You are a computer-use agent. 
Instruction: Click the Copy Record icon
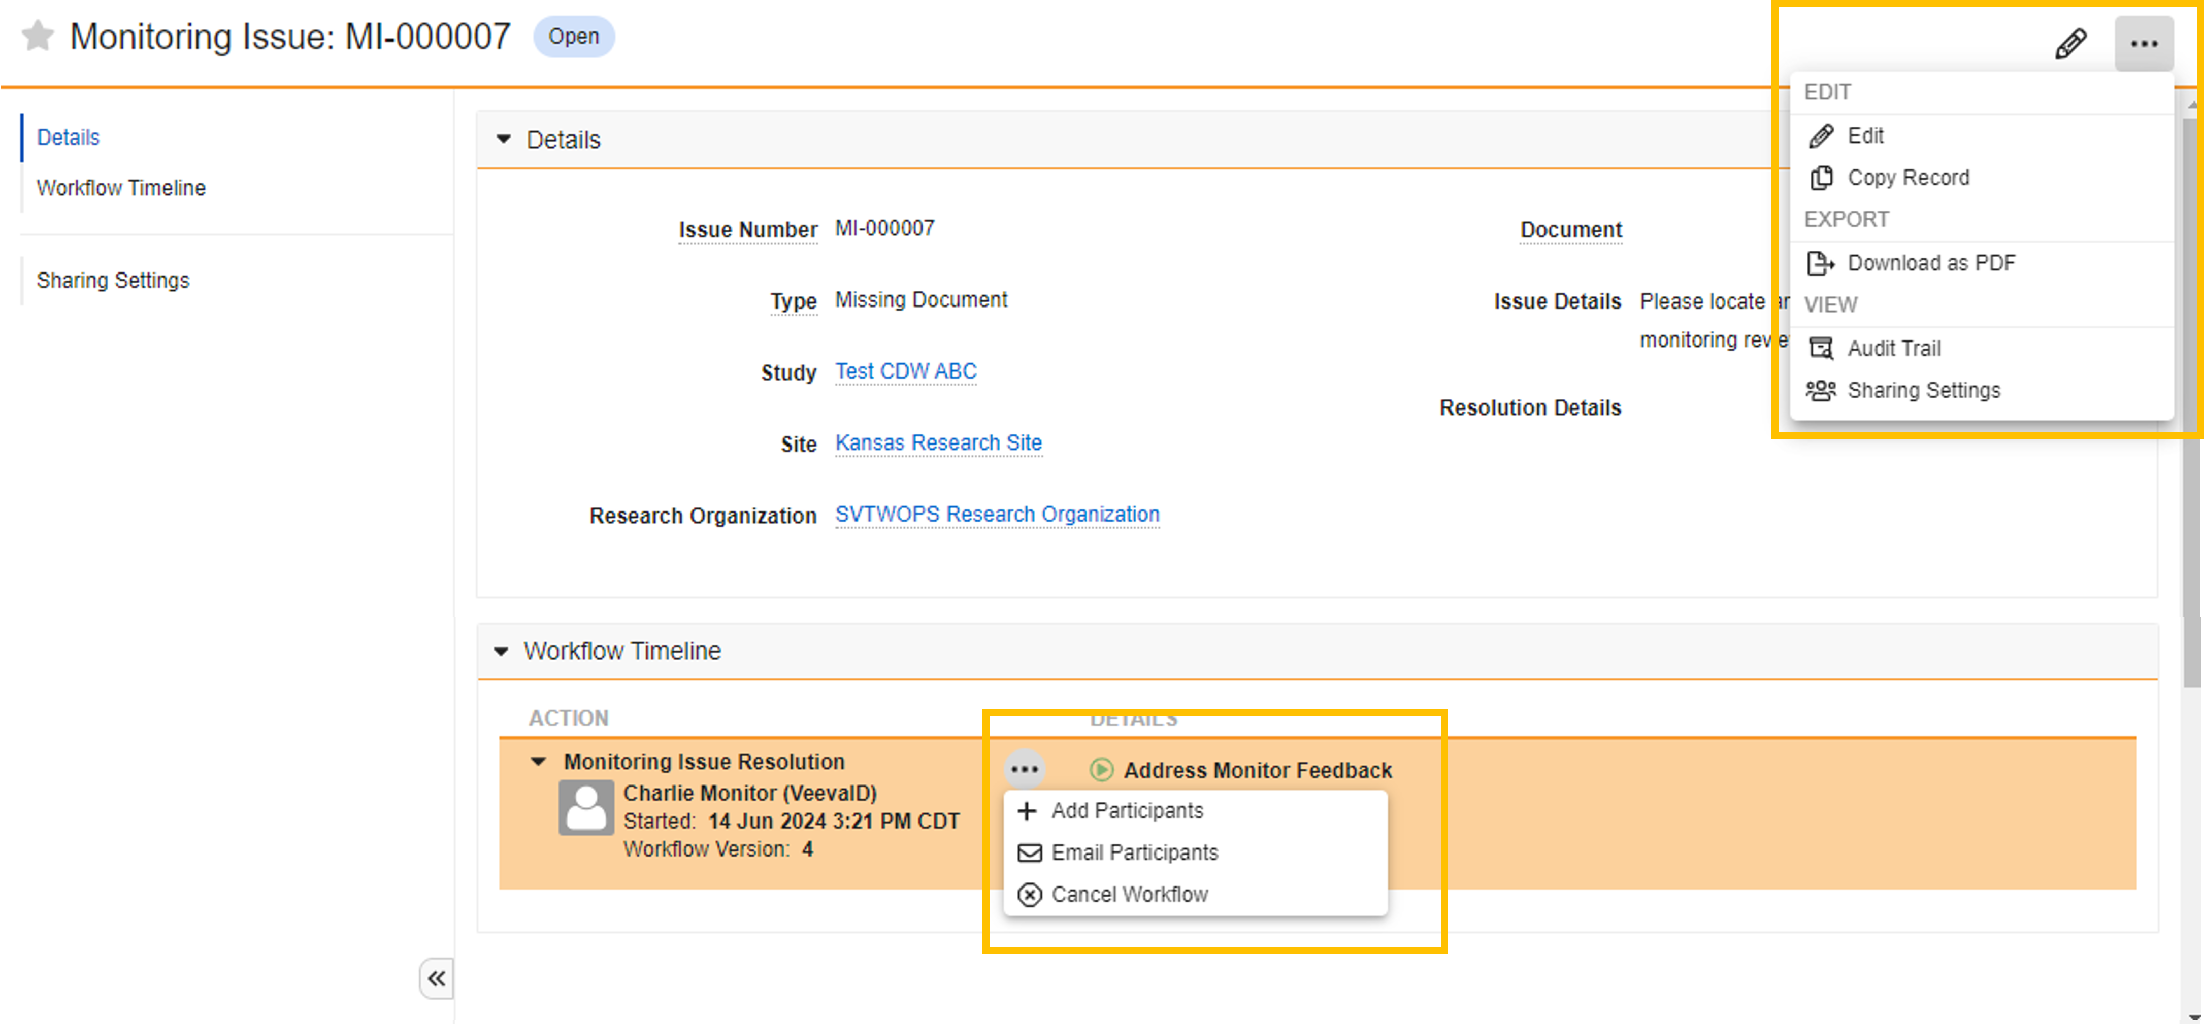click(1821, 178)
